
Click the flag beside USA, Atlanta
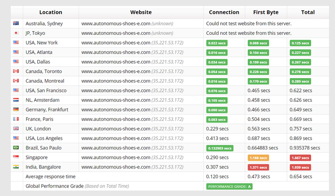(x=16, y=52)
